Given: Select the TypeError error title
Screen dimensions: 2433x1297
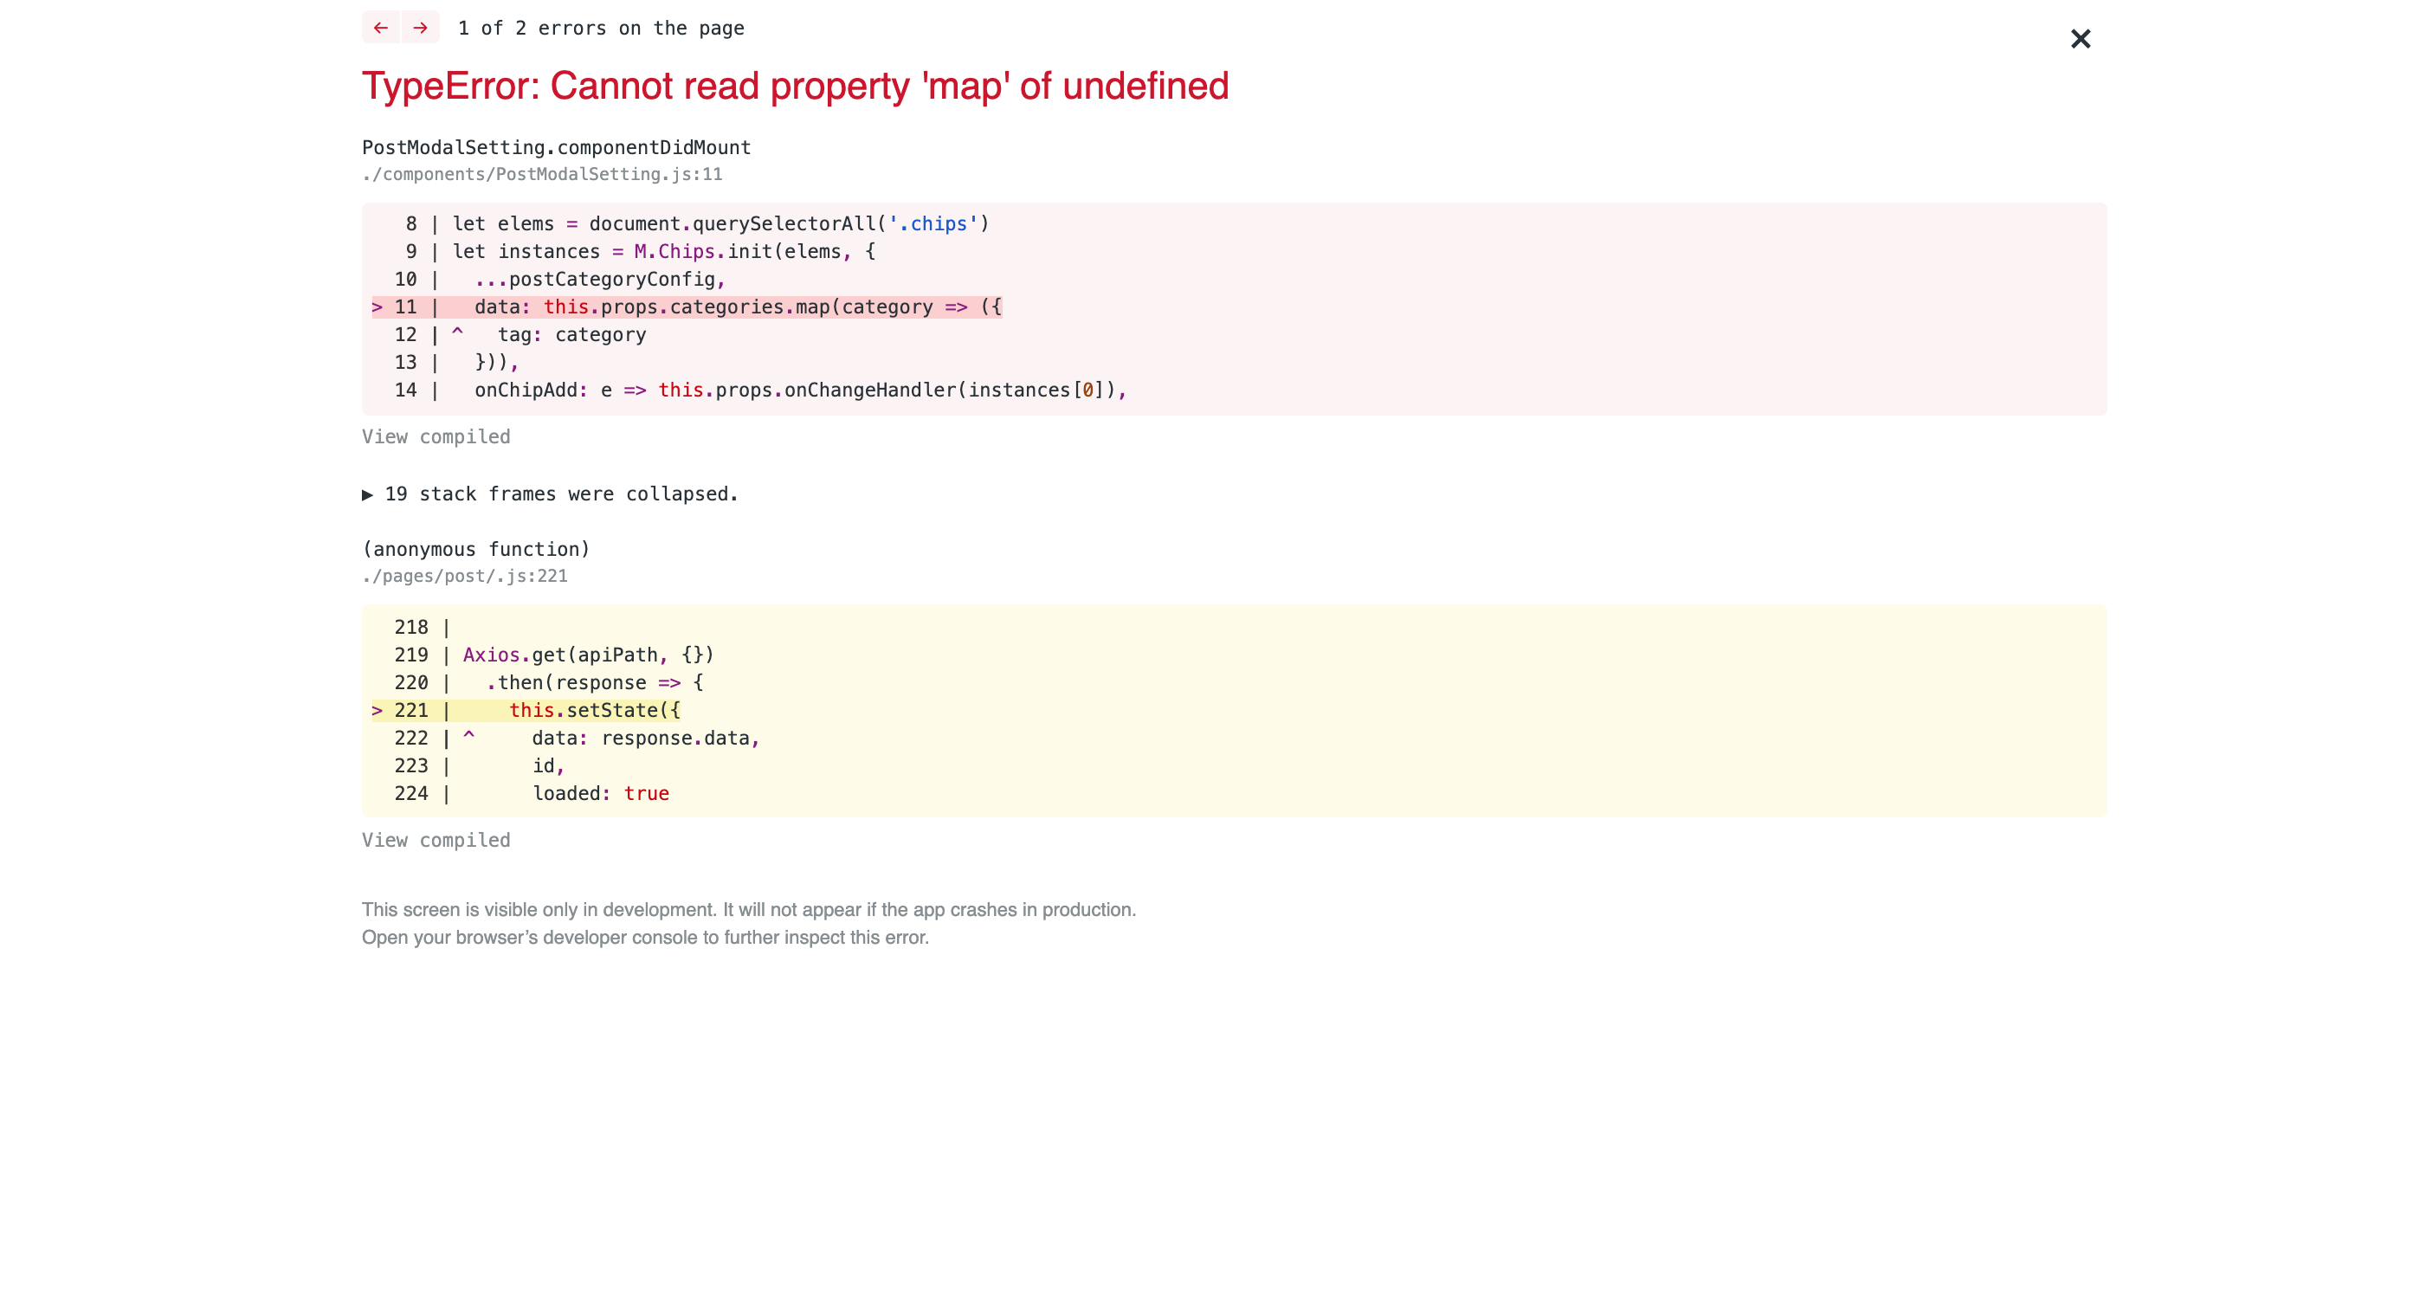Looking at the screenshot, I should point(795,86).
